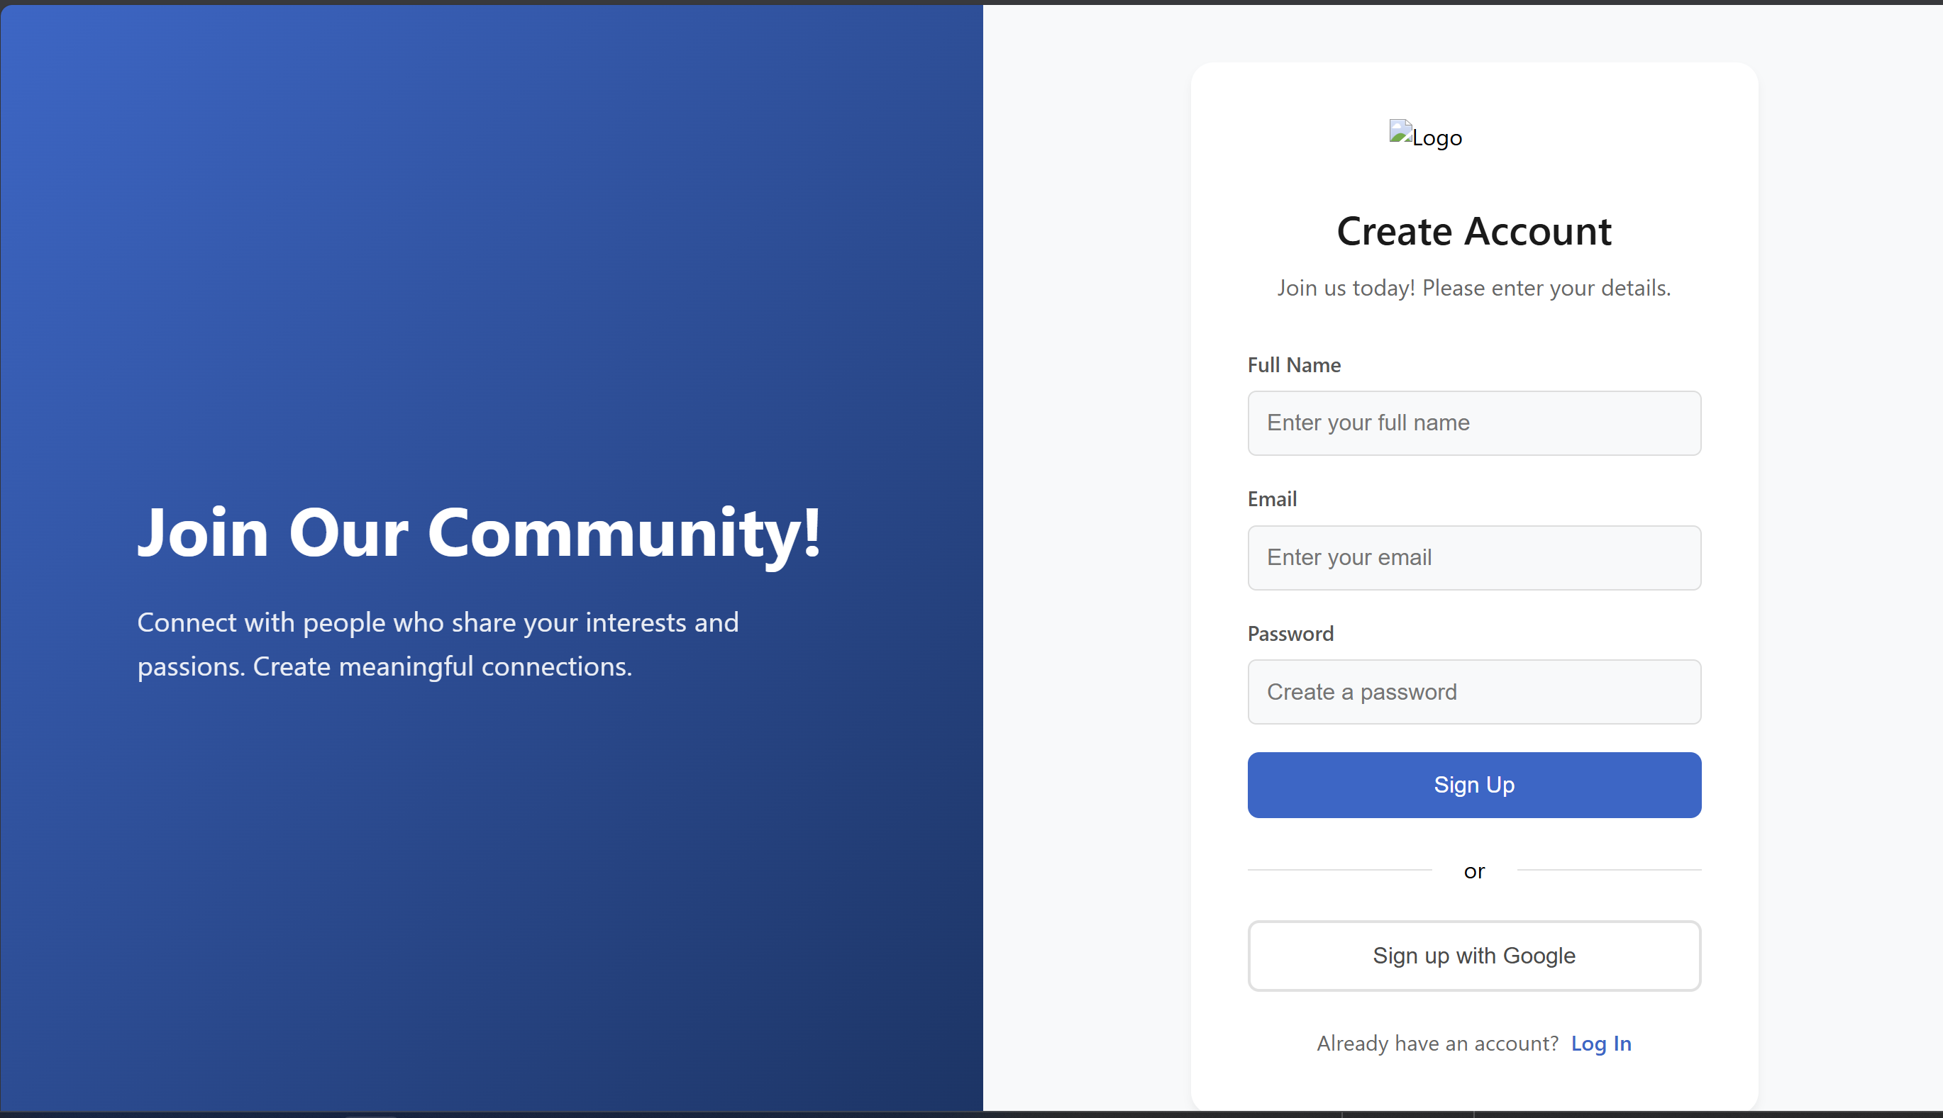Click 'Create meaningful connections' sentence
The height and width of the screenshot is (1118, 1943).
pos(443,666)
